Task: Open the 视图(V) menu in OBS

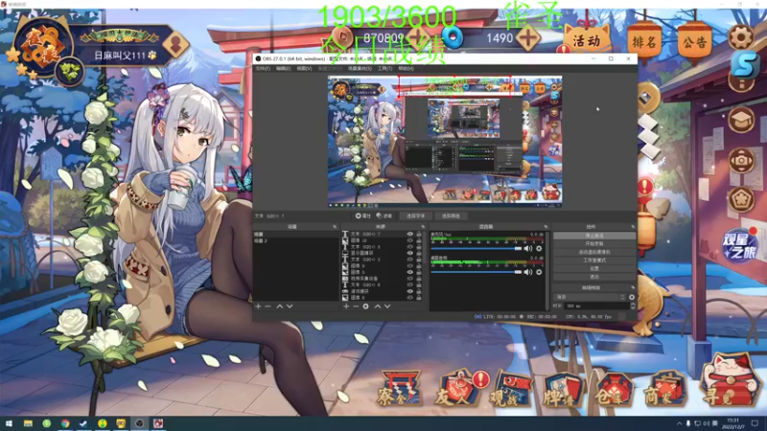Action: [304, 68]
